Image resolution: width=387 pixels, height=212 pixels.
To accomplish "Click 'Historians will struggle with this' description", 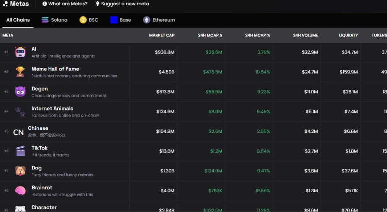I will pyautogui.click(x=62, y=194).
